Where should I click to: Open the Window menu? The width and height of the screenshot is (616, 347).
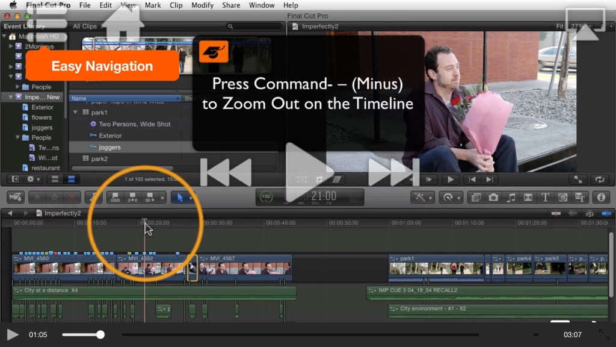click(262, 5)
